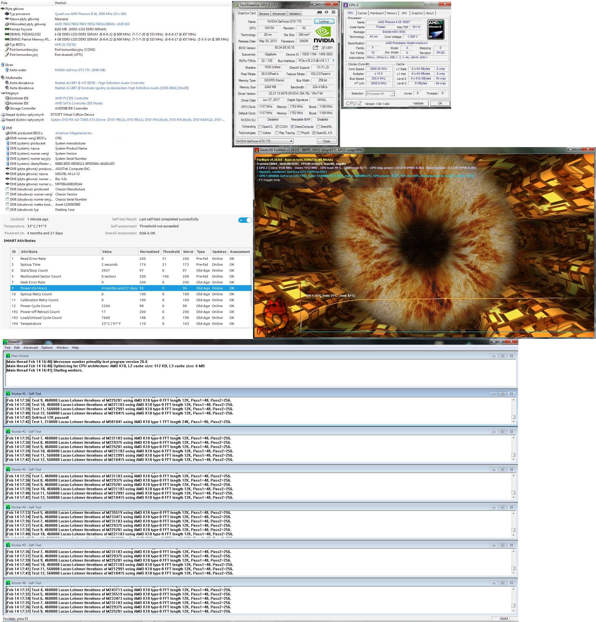Click the Validate button in CPU-Z
This screenshot has width=596, height=622.
(x=418, y=103)
